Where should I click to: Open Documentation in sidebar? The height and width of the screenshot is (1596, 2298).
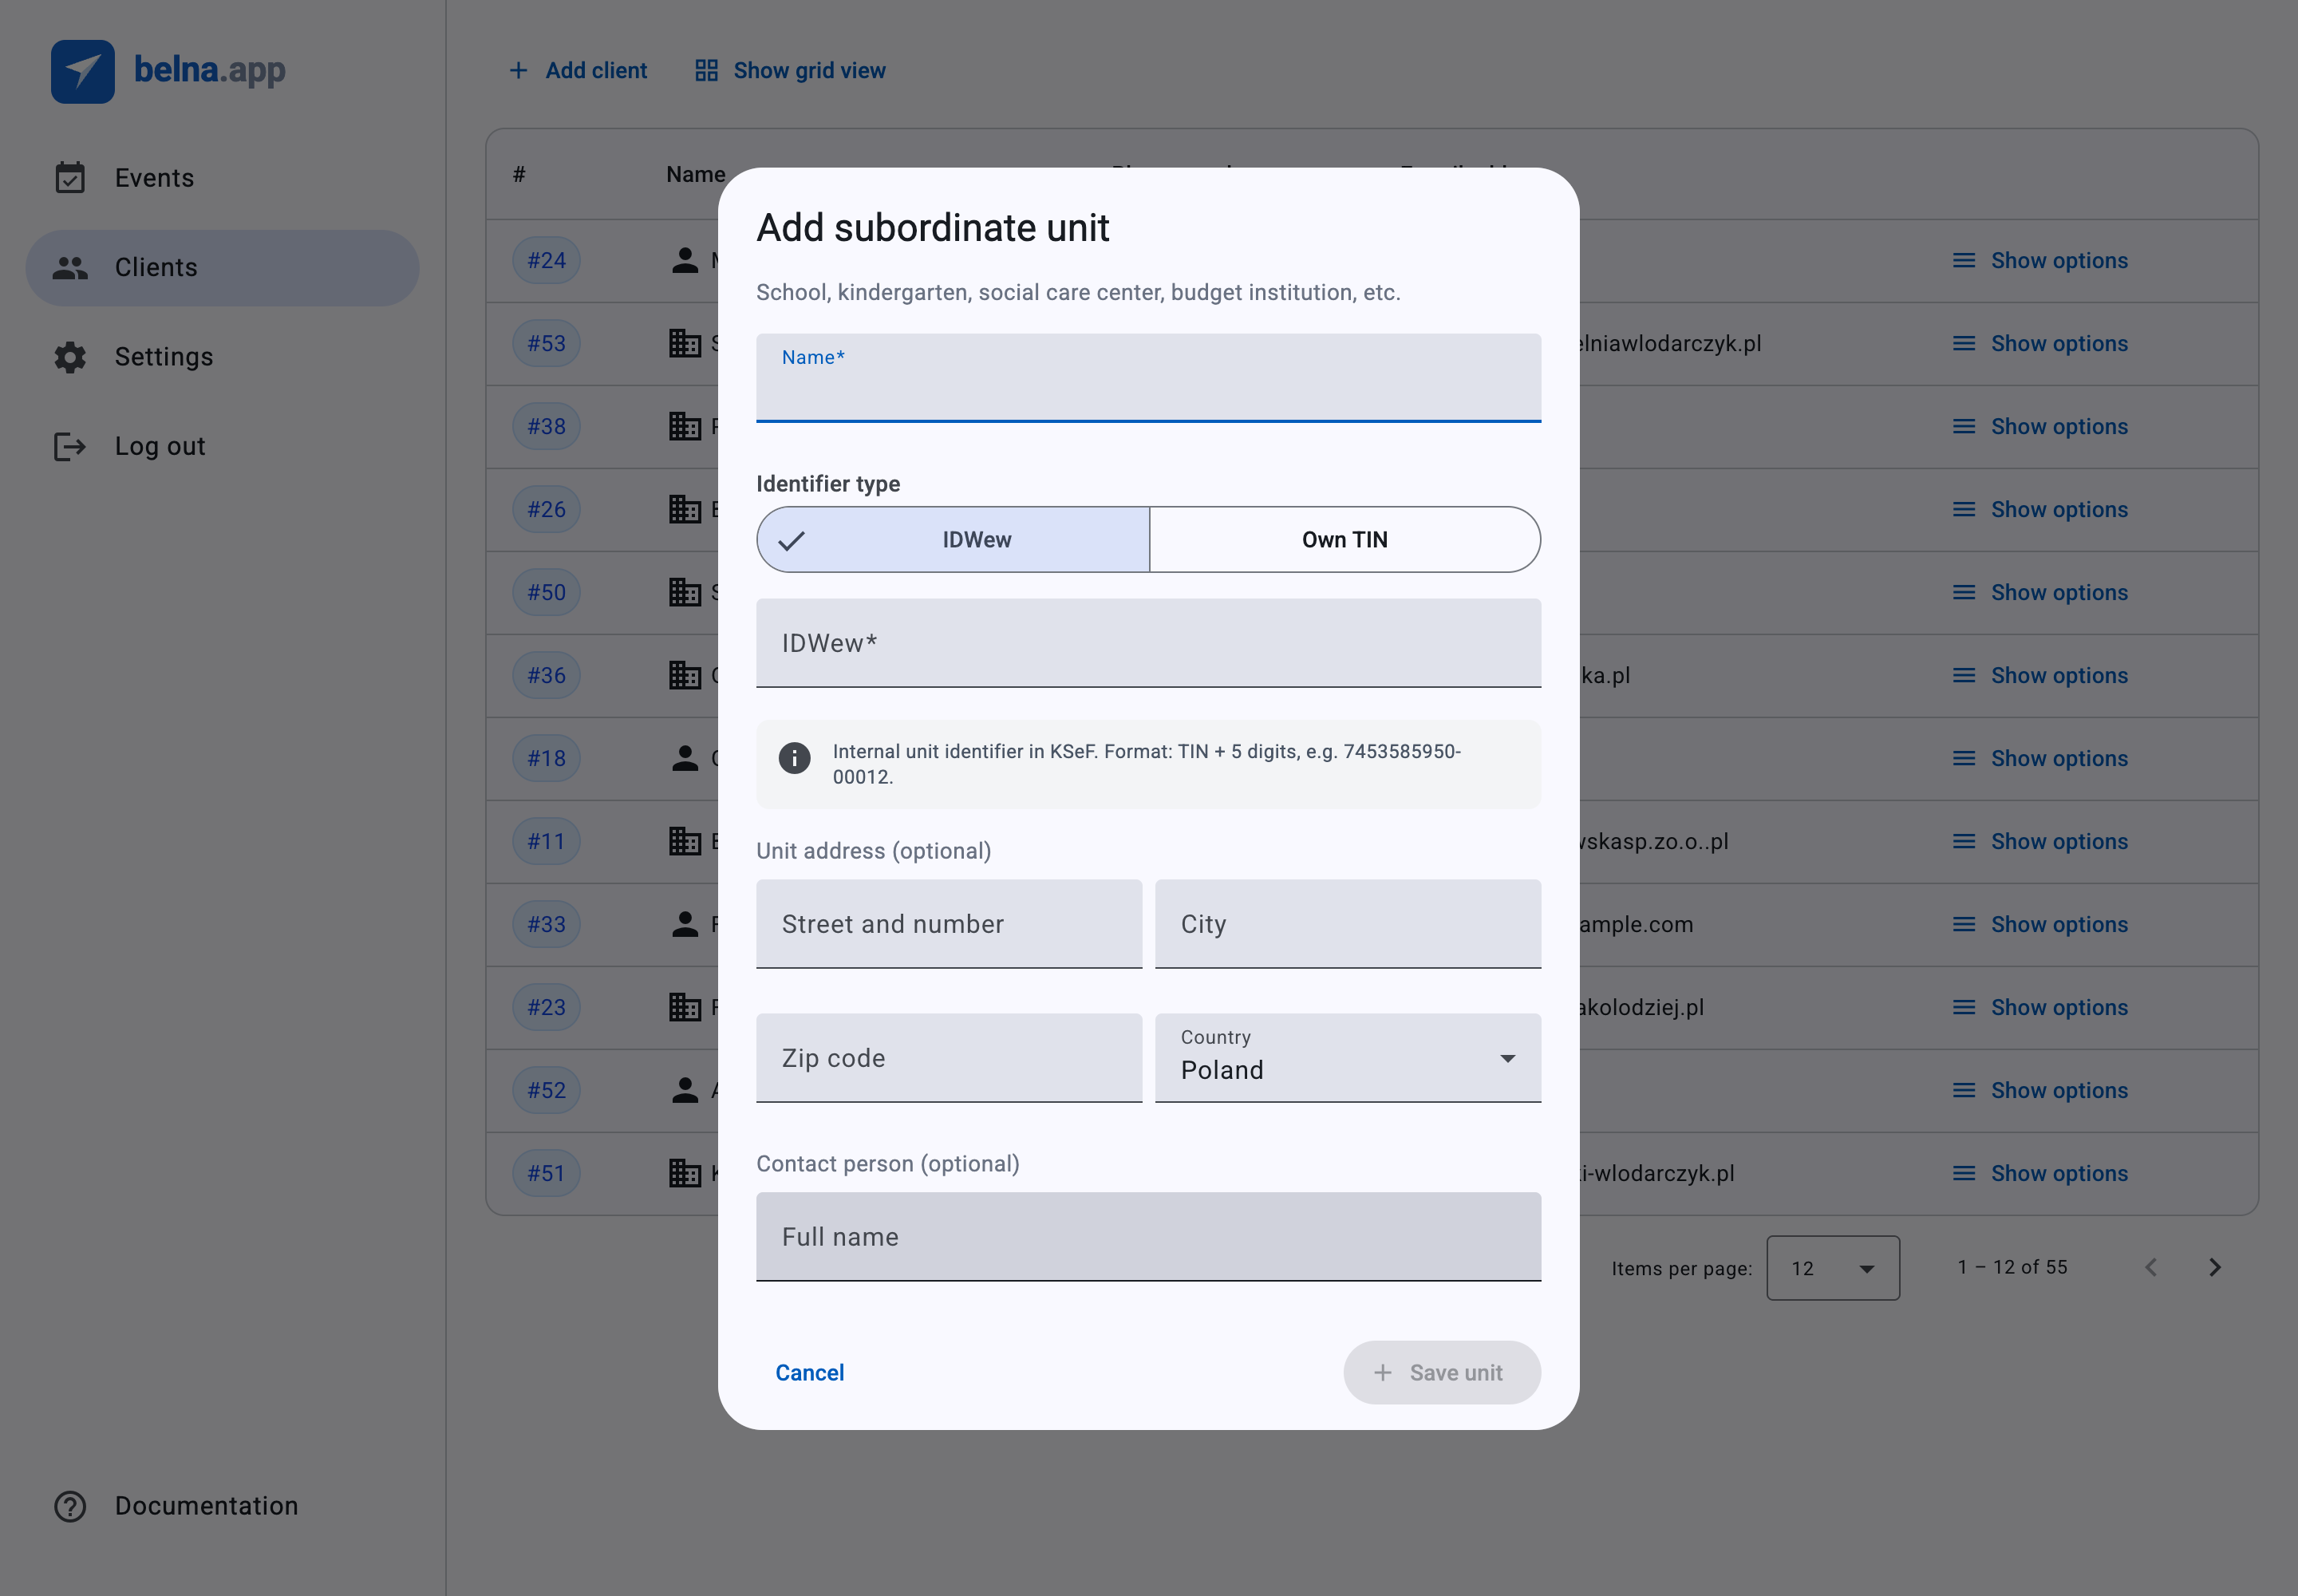coord(222,1506)
